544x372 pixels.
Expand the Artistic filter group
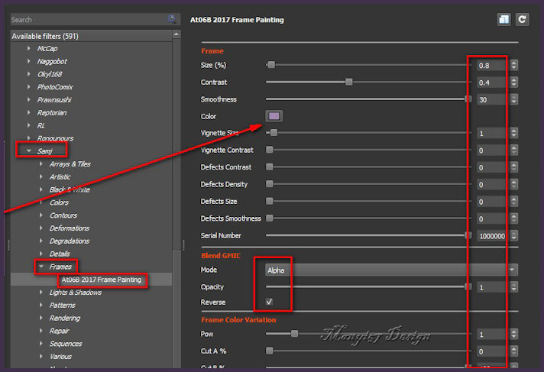click(x=40, y=177)
